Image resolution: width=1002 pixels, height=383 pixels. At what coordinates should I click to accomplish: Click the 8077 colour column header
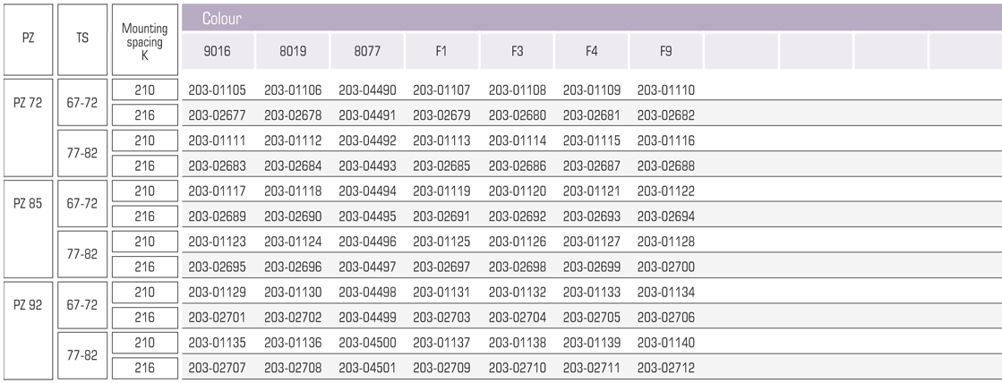(x=367, y=51)
